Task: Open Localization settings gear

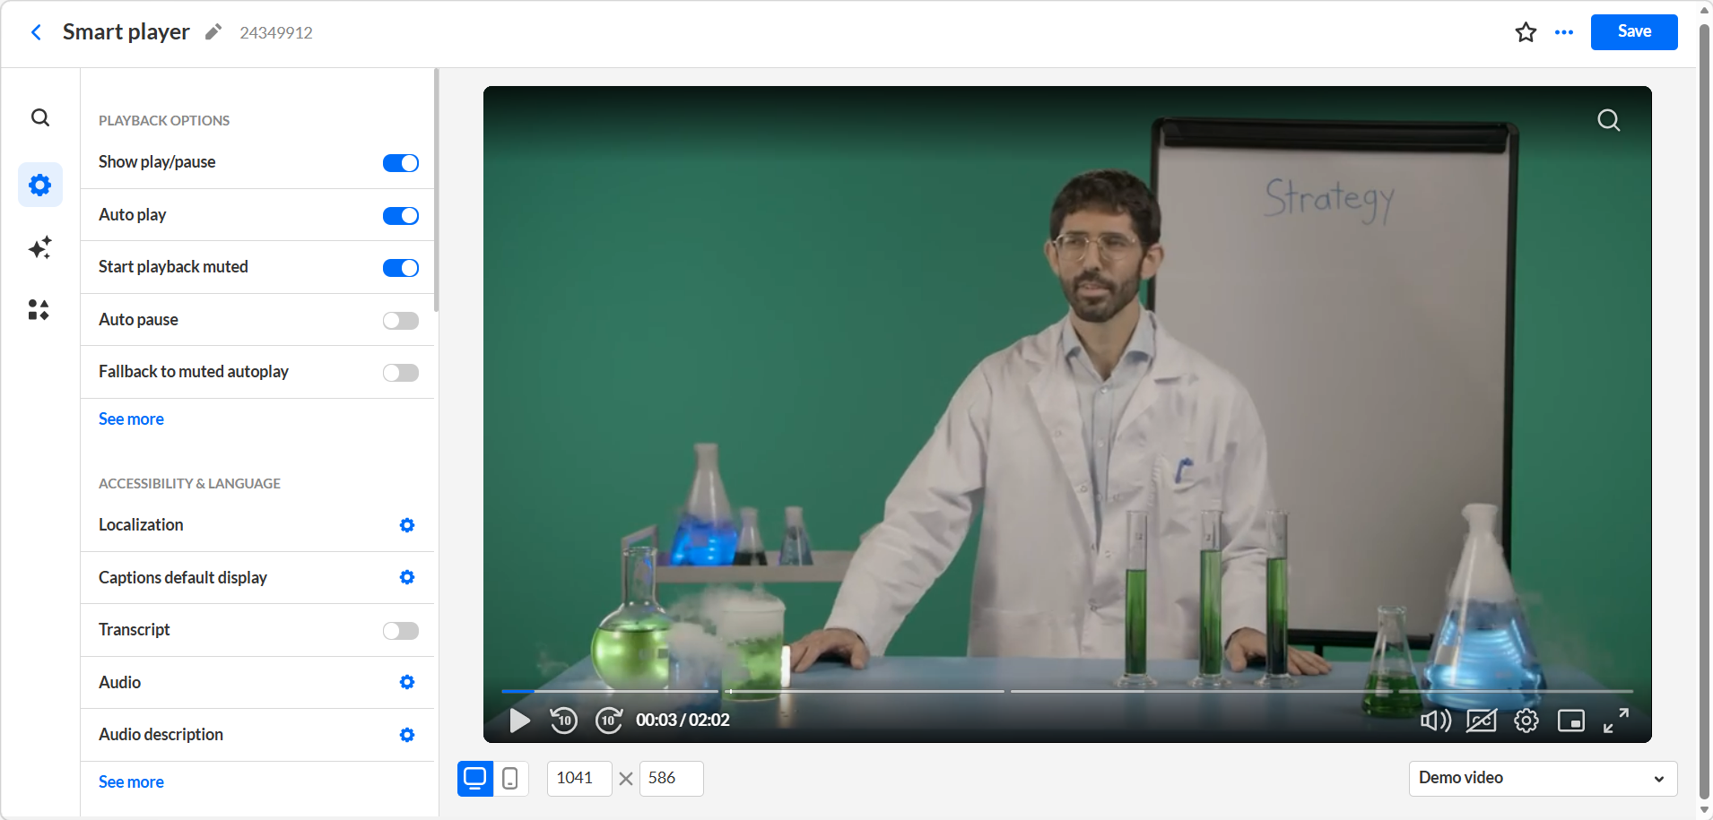Action: click(x=407, y=525)
